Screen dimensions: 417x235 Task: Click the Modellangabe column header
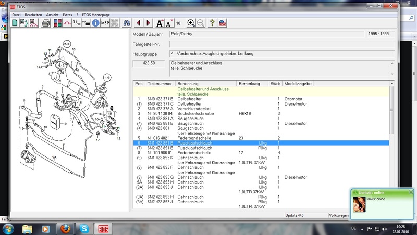(x=298, y=84)
